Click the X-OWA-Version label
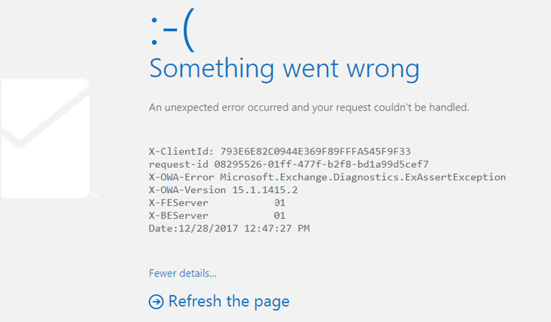 (x=187, y=190)
